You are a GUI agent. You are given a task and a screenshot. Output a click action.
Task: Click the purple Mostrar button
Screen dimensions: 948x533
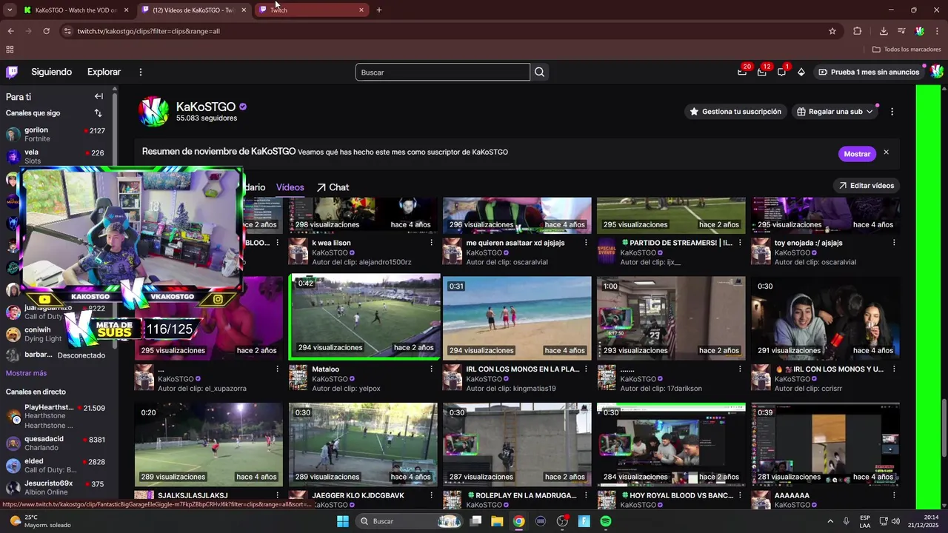(x=857, y=154)
